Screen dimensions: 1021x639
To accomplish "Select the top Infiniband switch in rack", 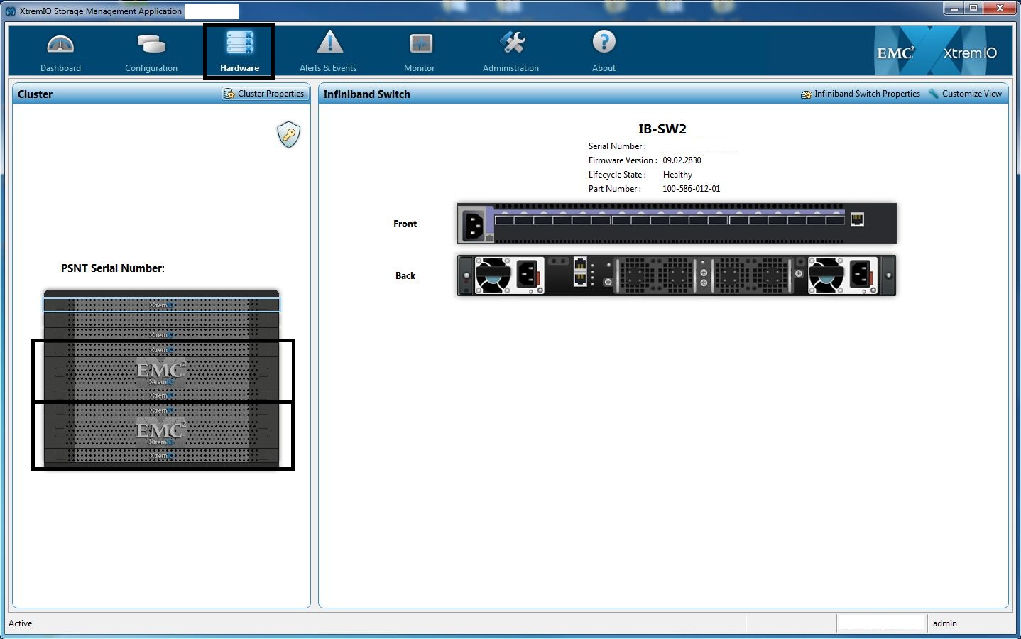I will pos(161,305).
